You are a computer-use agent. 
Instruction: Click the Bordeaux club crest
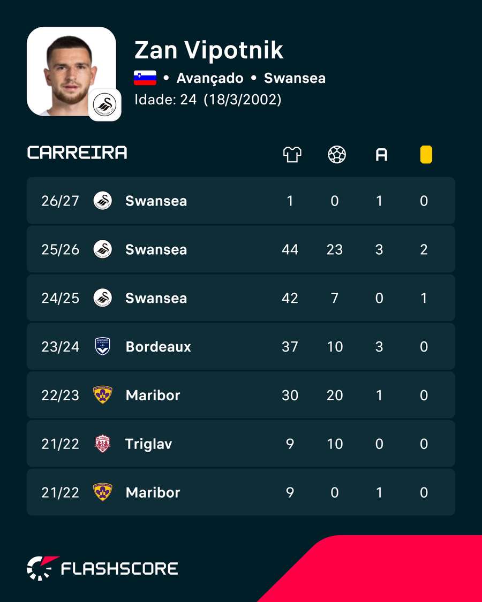coord(103,346)
